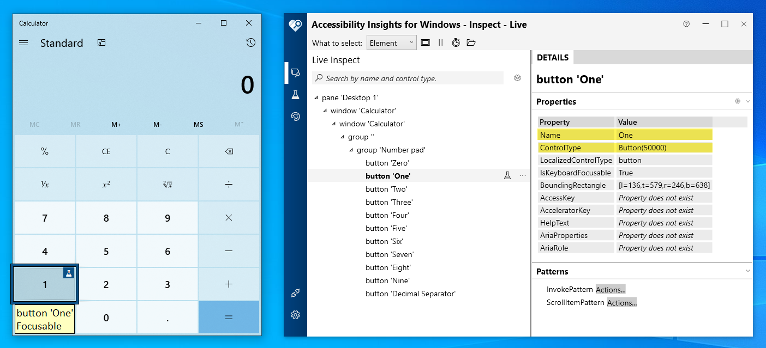Open the What to select dropdown

click(391, 42)
